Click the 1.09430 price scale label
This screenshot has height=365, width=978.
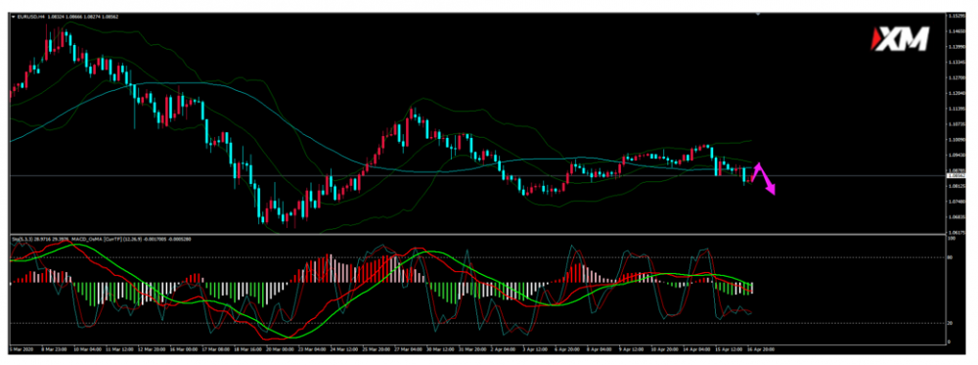pyautogui.click(x=956, y=155)
